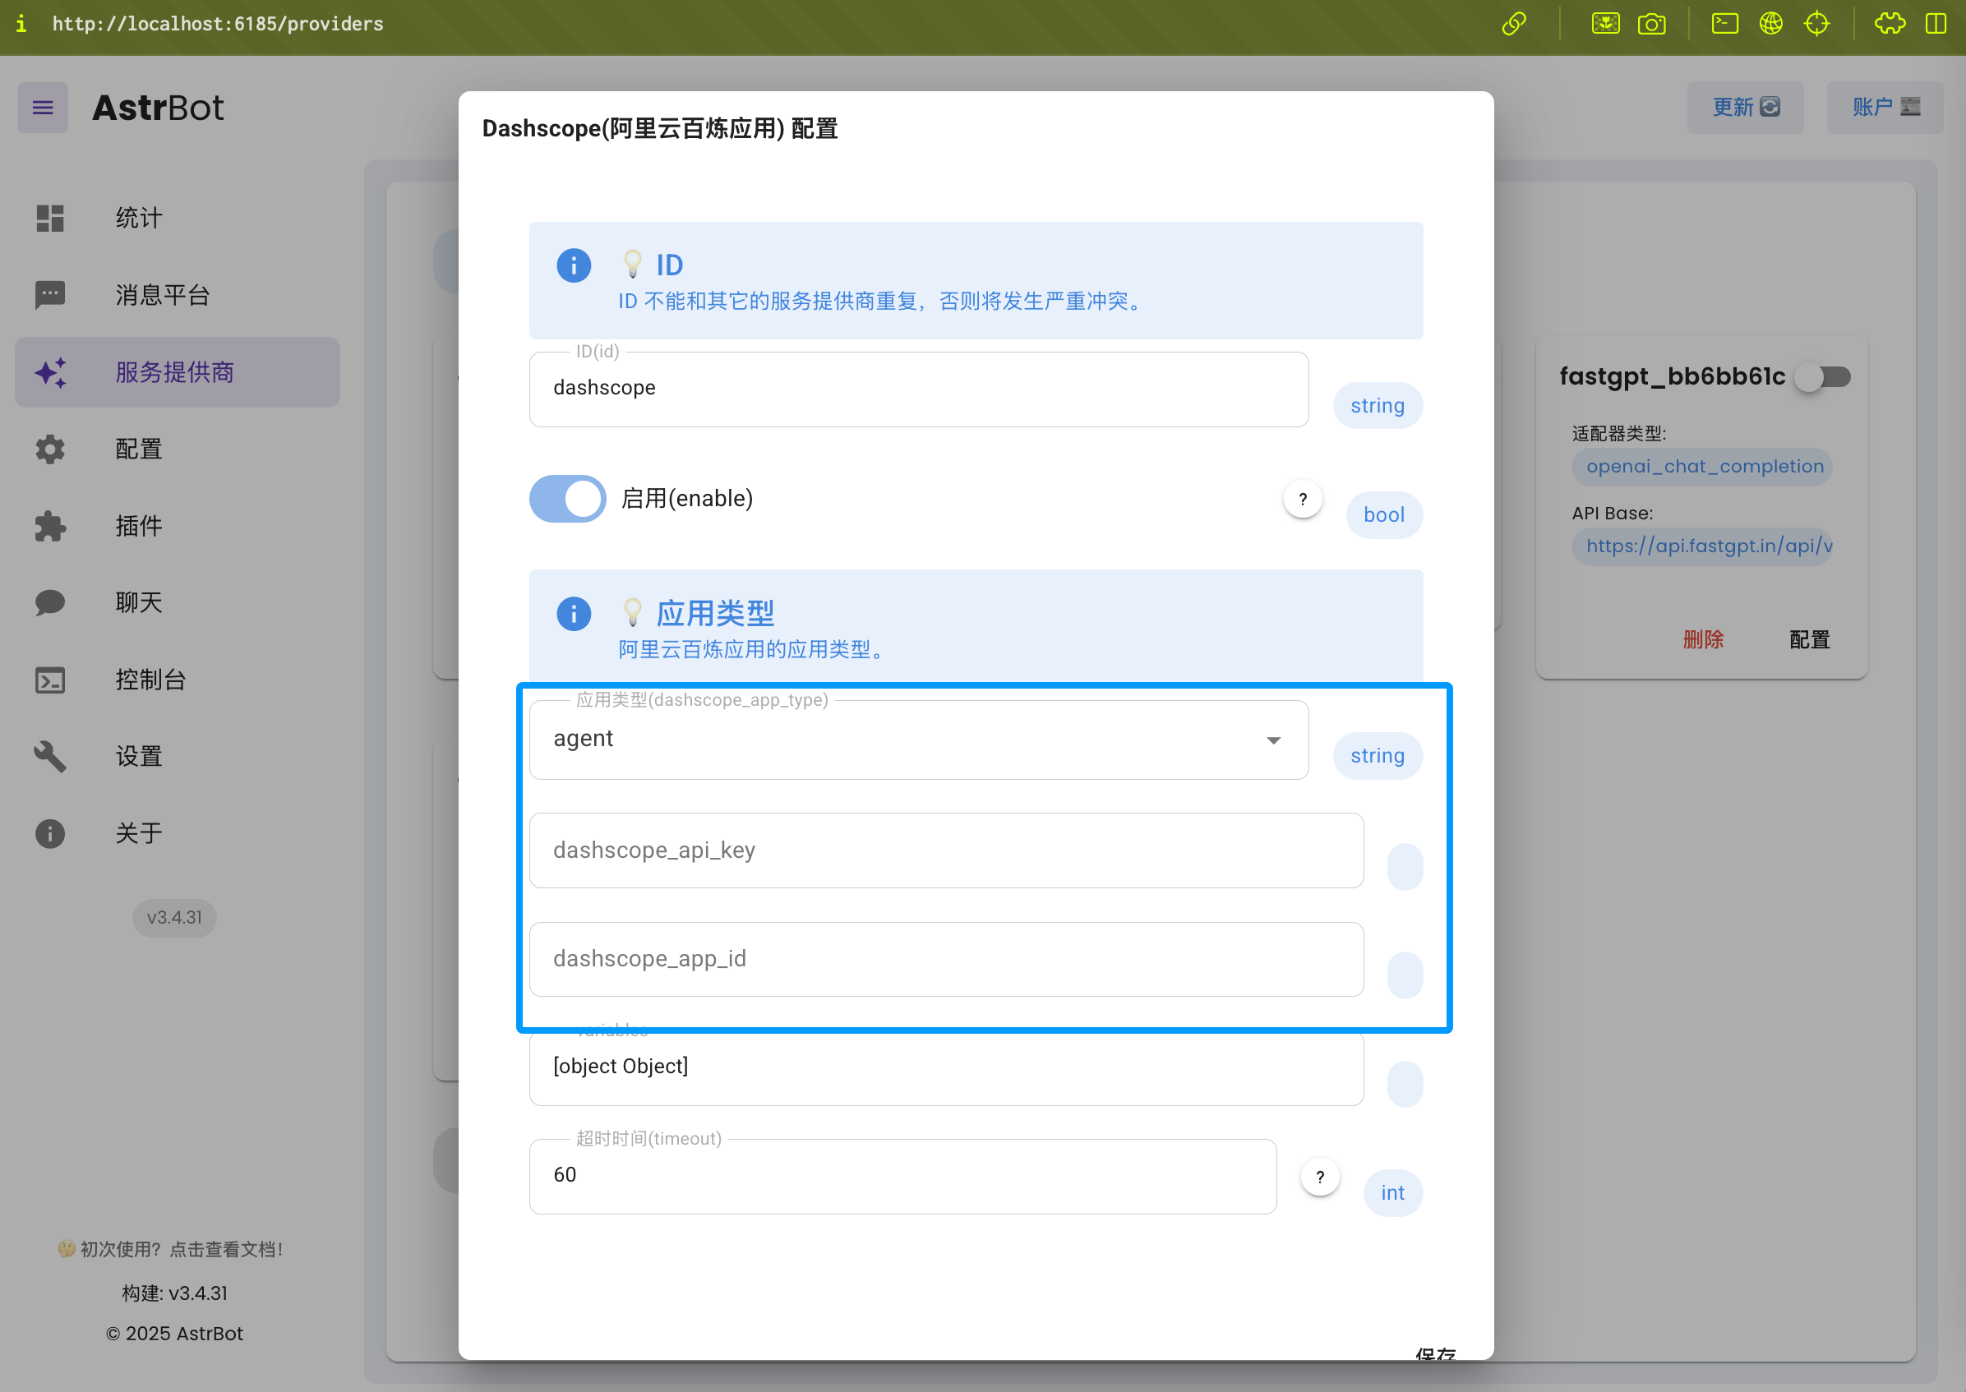Open 聊天 in the sidebar
This screenshot has width=1966, height=1392.
point(178,602)
